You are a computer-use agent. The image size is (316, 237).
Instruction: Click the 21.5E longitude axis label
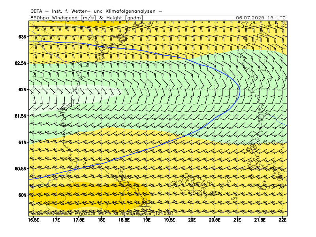(x=260, y=220)
